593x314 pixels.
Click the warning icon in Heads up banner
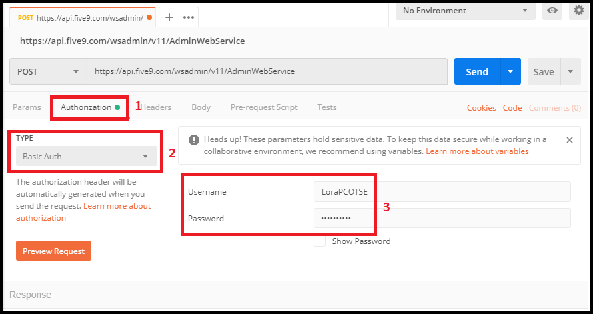coord(194,140)
